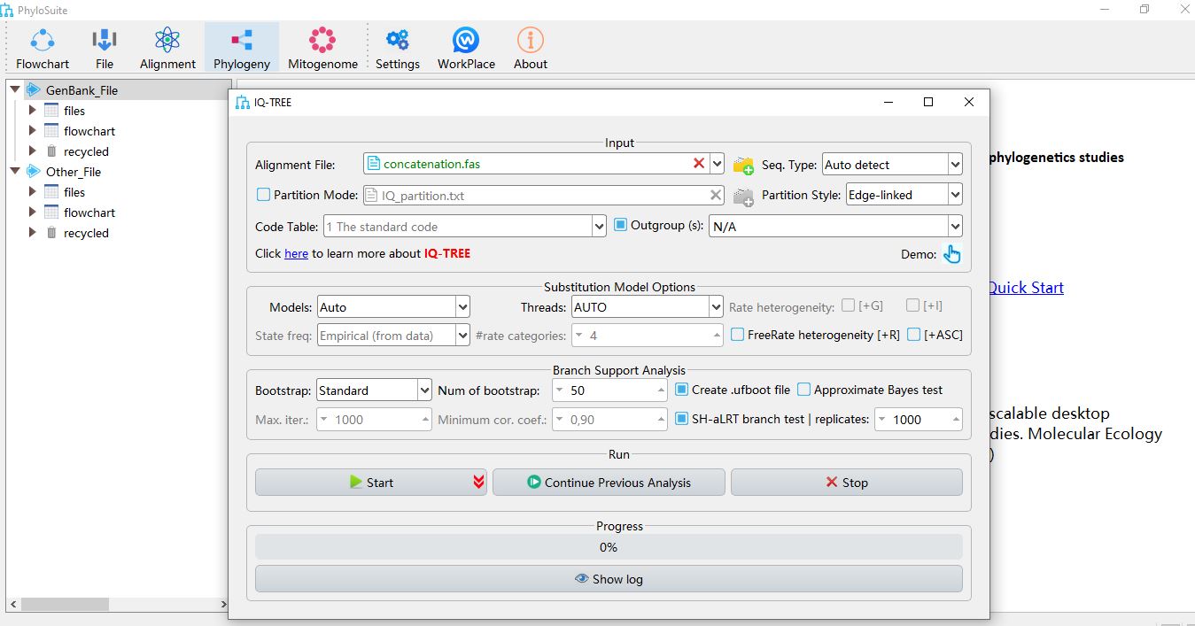Viewport: 1195px width, 626px height.
Task: Toggle the [+G] rate heterogeneity checkbox
Action: tap(849, 305)
